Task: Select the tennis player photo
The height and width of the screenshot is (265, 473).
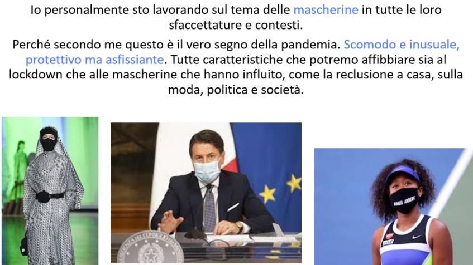Action: 393,207
